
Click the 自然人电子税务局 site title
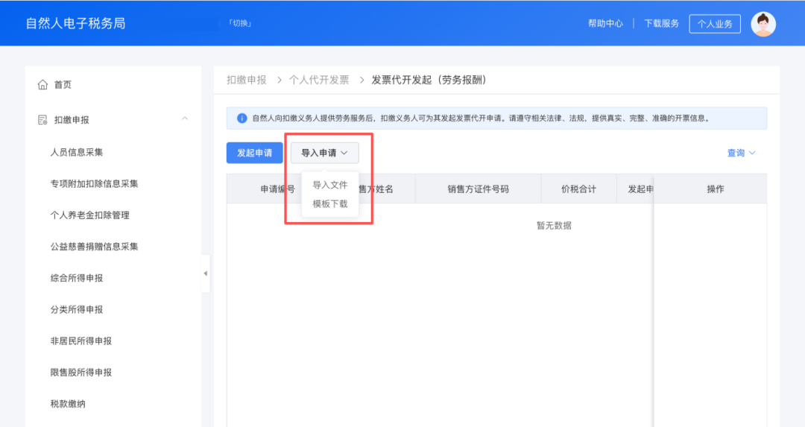pyautogui.click(x=75, y=24)
